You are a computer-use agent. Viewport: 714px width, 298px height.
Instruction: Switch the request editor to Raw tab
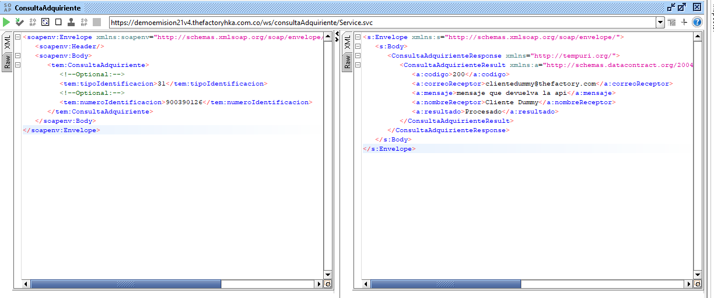[8, 62]
